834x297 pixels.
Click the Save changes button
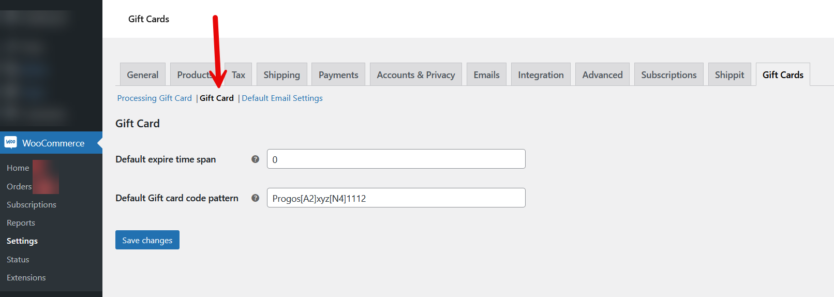(x=147, y=240)
